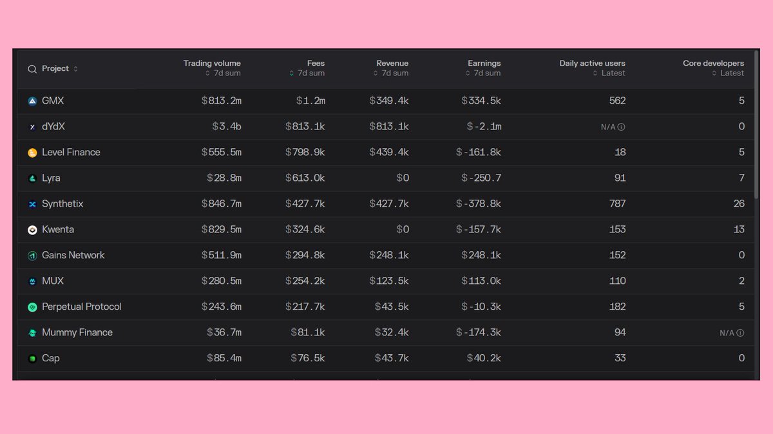This screenshot has height=434, width=773.
Task: Click MUX earnings value $113.0k
Action: tap(481, 281)
